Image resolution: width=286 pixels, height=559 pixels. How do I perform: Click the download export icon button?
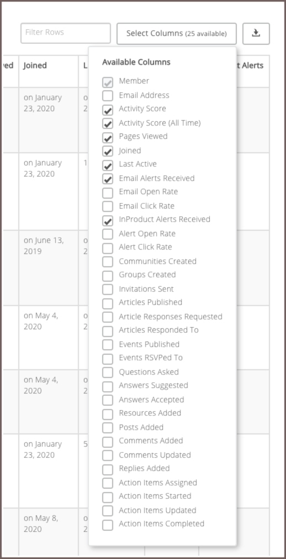(256, 34)
